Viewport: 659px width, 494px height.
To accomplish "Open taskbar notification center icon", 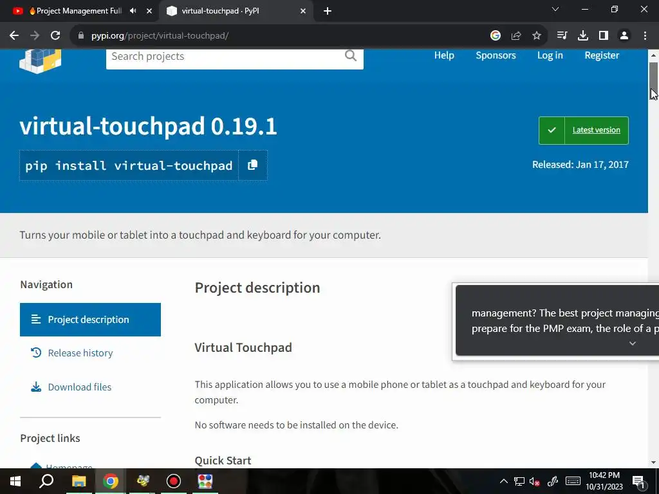I will tap(639, 482).
